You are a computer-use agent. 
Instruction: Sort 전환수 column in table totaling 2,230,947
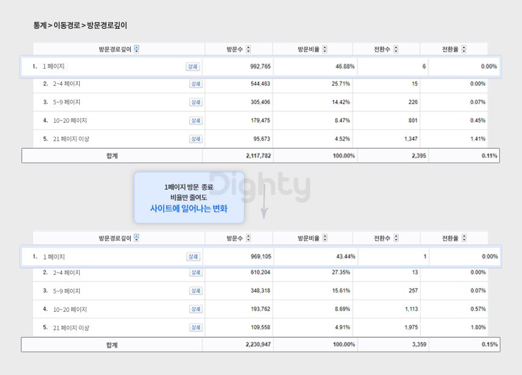pyautogui.click(x=396, y=238)
